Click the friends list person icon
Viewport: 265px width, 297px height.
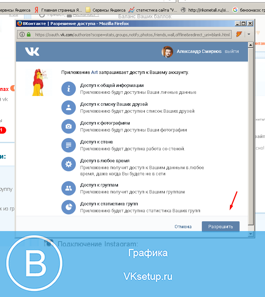click(x=69, y=108)
